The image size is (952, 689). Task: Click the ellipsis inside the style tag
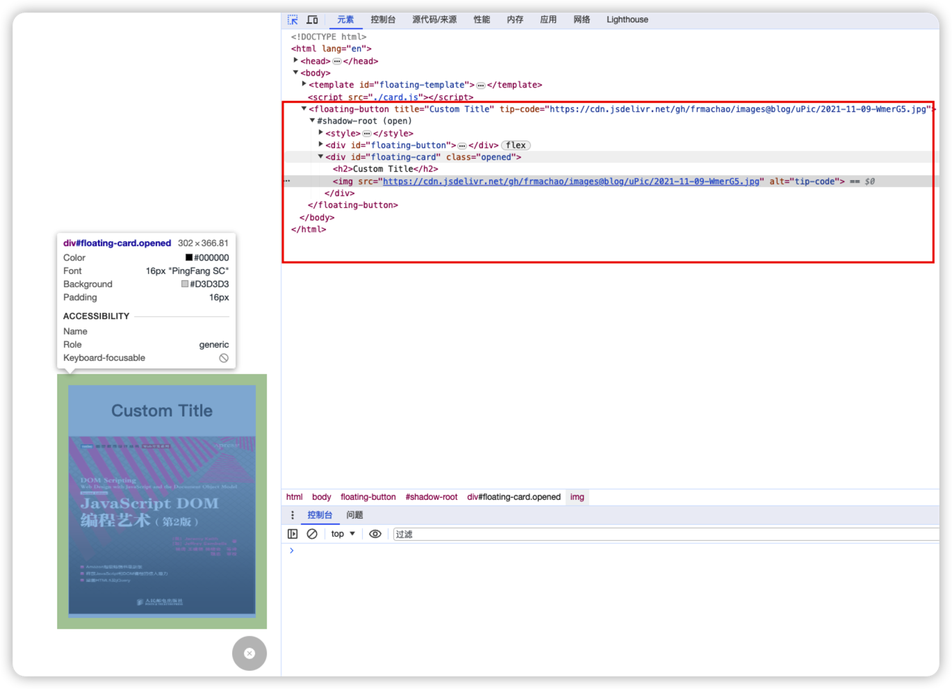tap(366, 133)
